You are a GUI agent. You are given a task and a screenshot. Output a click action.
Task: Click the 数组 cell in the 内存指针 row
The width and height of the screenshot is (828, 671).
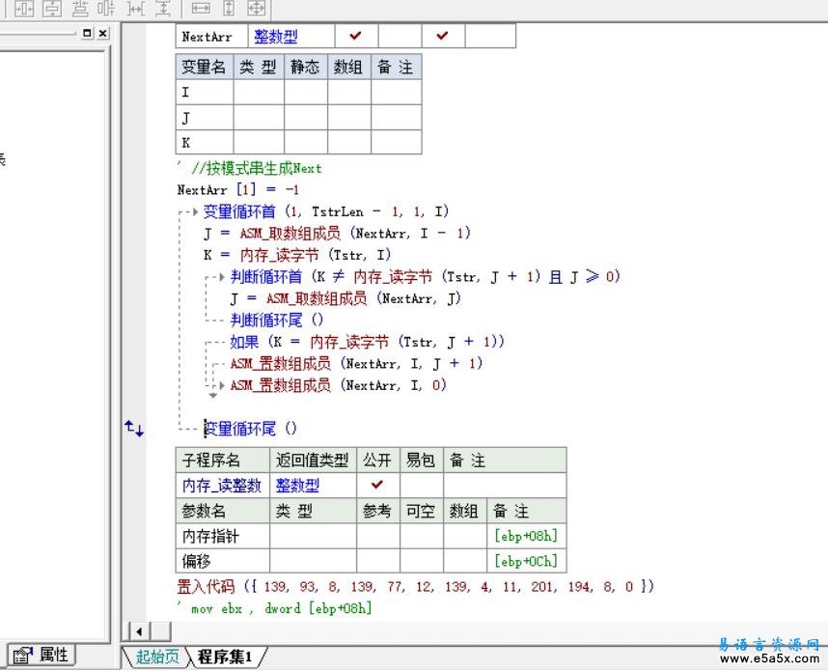coord(465,536)
